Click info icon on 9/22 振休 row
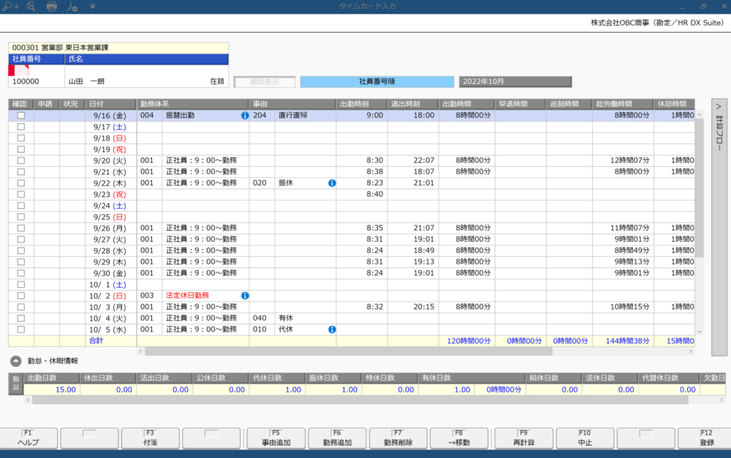Image resolution: width=731 pixels, height=458 pixels. (x=332, y=183)
